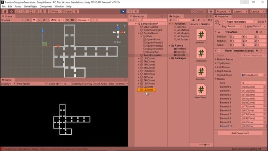Viewport: 268px width, 151px height.
Task: Toggle the RoomTemplates active checkbox
Action: pos(224,22)
